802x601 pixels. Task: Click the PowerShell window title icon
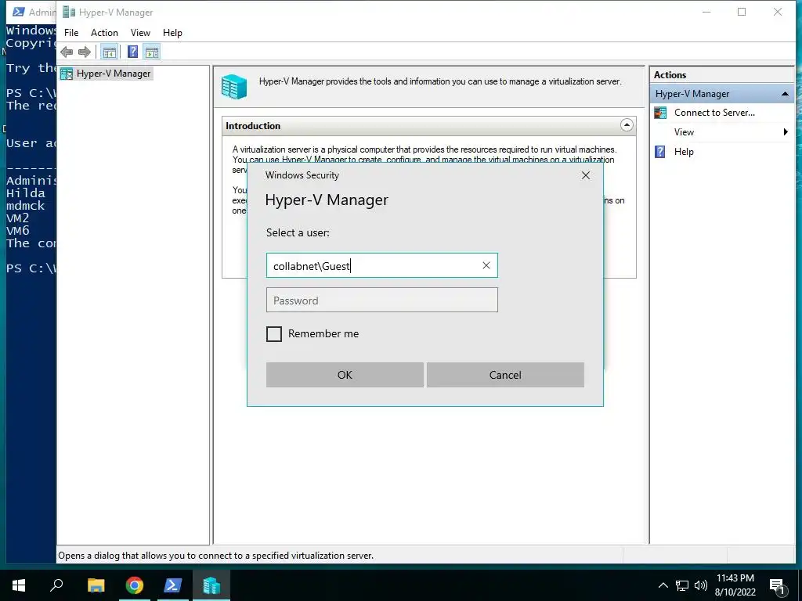[19, 12]
